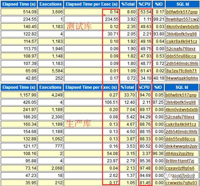Select executions cell 5,584
Viewport: 200px width, 186px height.
[x=51, y=71]
